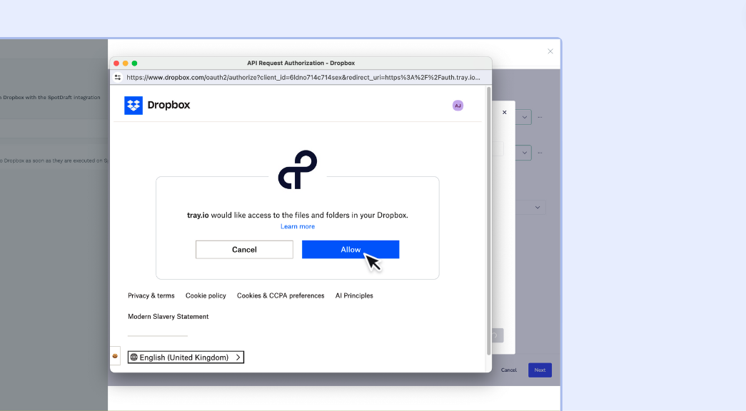The height and width of the screenshot is (411, 746).
Task: Open the Learn more link
Action: (298, 227)
